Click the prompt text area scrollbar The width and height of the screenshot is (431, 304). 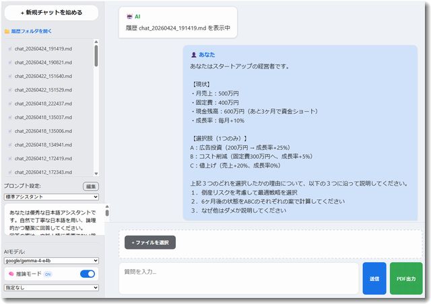[x=107, y=213]
